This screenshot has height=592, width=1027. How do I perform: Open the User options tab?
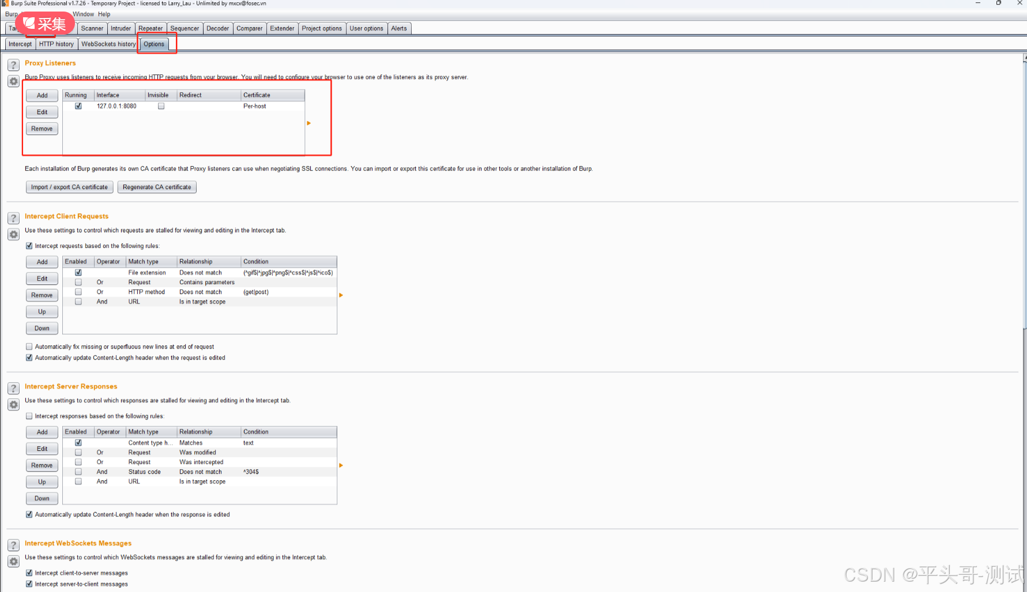coord(367,28)
